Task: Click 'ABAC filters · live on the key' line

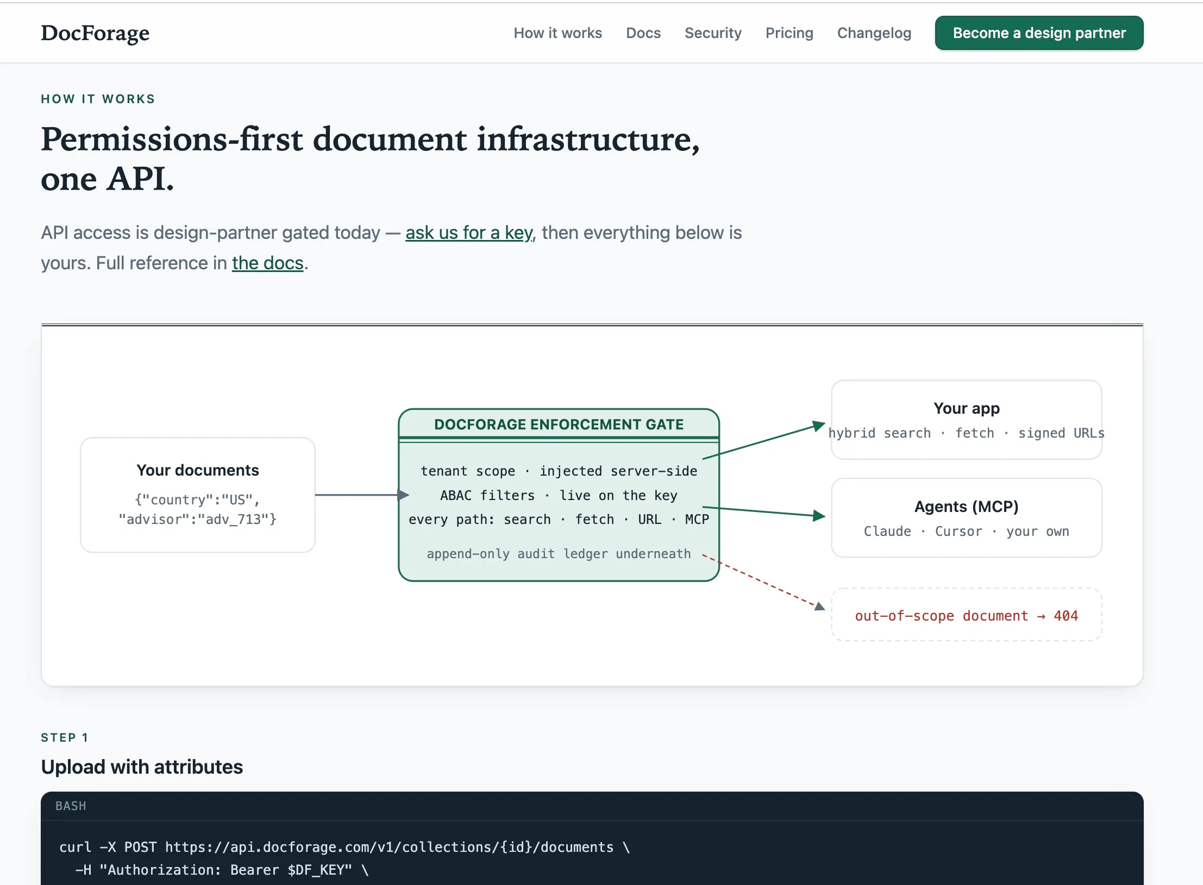Action: [559, 496]
